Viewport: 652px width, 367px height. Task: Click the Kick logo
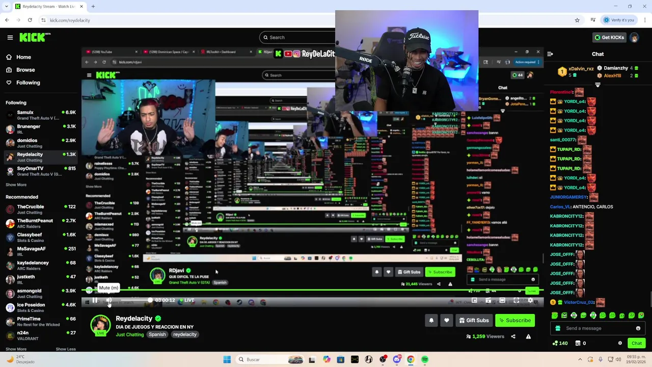35,37
